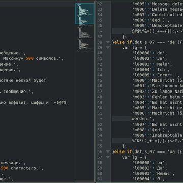Image resolution: width=183 pixels, height=183 pixels.
Task: Click the else if dat_s_07 === 'de' line
Action: click(147, 42)
